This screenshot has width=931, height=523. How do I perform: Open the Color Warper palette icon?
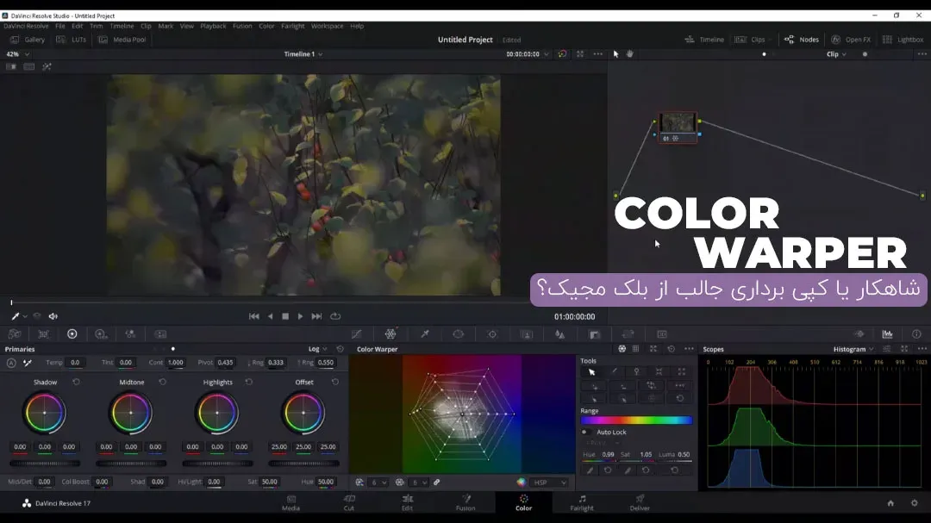pos(391,334)
